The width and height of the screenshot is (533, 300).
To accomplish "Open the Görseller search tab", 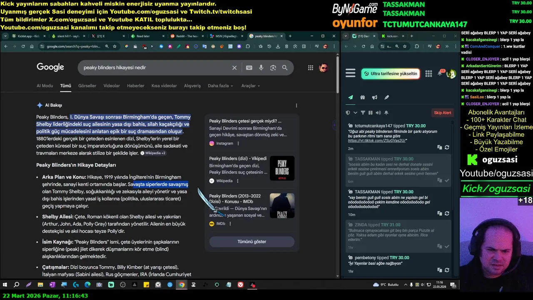I will click(87, 86).
